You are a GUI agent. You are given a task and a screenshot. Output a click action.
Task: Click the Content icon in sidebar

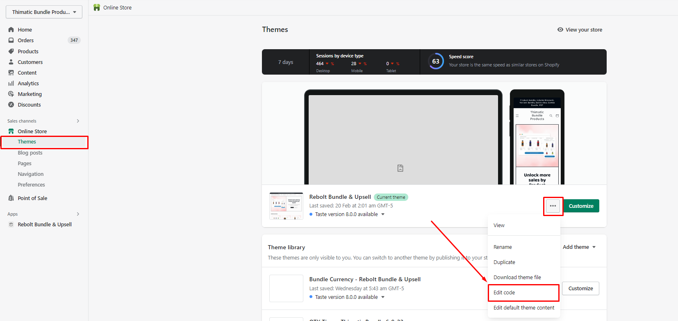[11, 73]
